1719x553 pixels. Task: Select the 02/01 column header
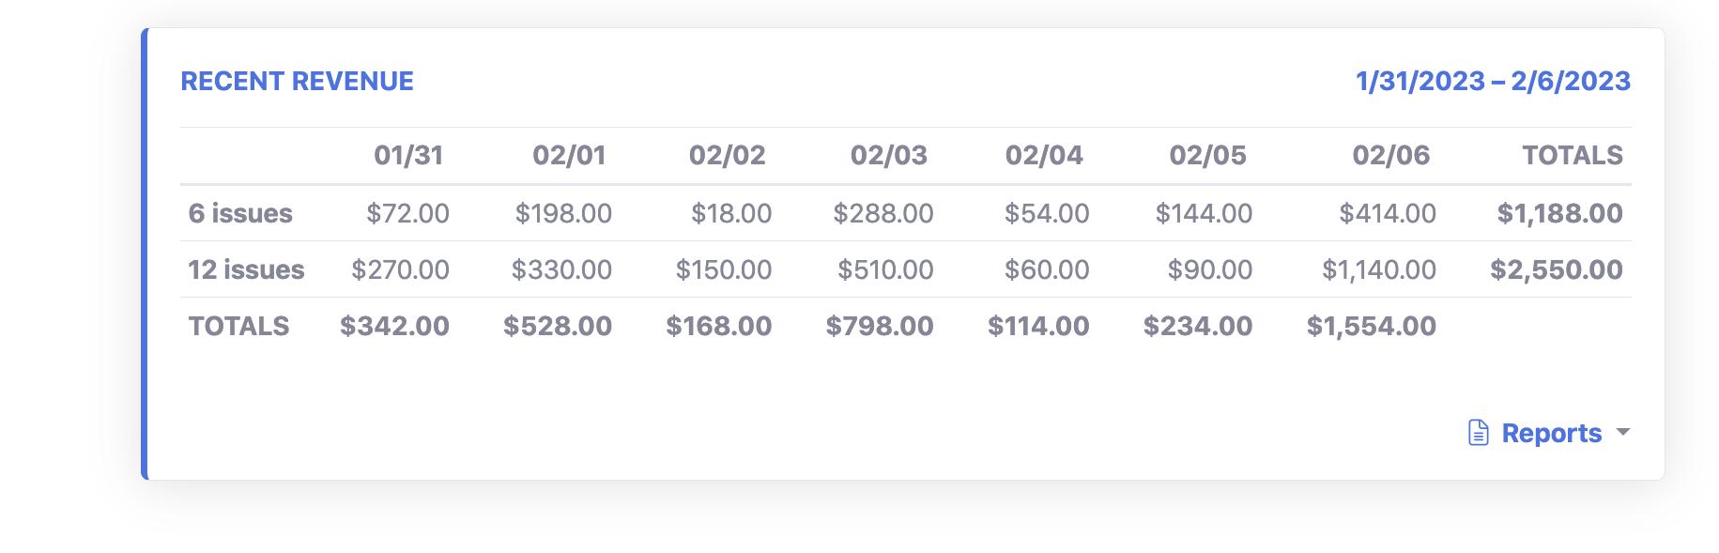click(569, 155)
